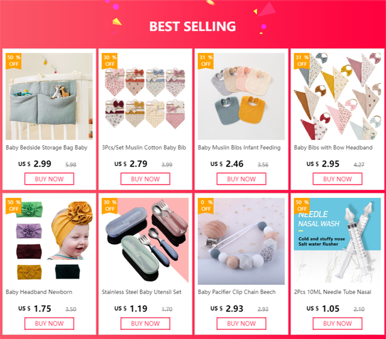Open the Baby Bedside Storage Bag image
386x339 pixels.
(x=49, y=97)
